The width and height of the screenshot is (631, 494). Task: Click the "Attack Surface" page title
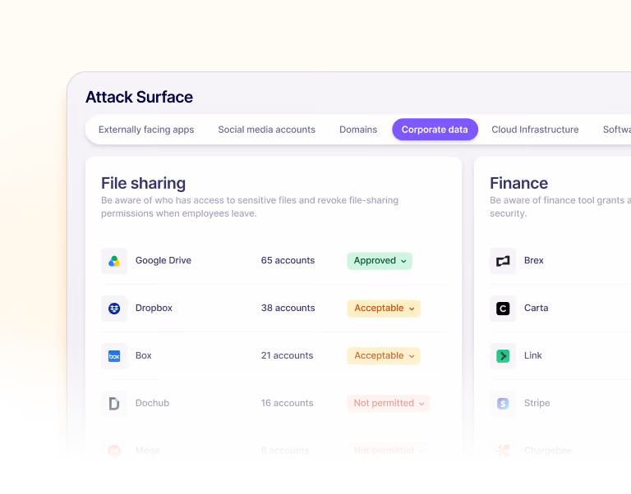point(139,98)
